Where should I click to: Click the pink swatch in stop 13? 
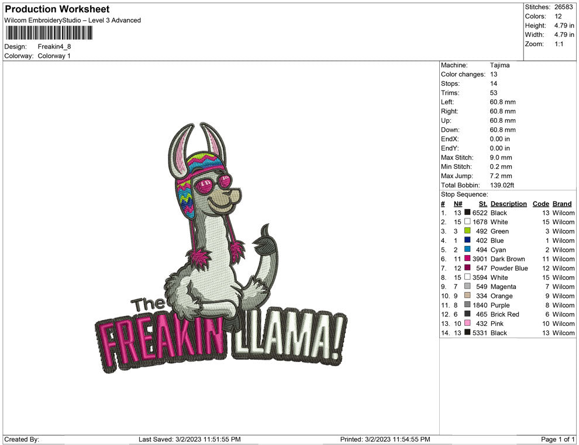467,323
